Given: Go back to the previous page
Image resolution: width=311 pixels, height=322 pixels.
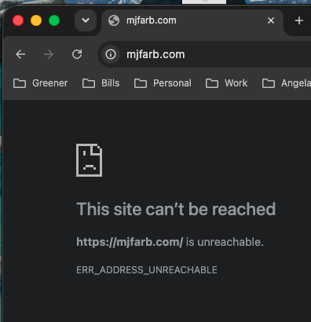Looking at the screenshot, I should pos(20,54).
